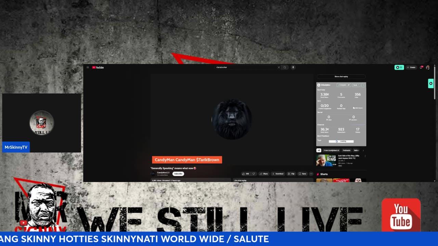Select the Related chip
Viewport: 438px width, 246px height.
coord(356,150)
